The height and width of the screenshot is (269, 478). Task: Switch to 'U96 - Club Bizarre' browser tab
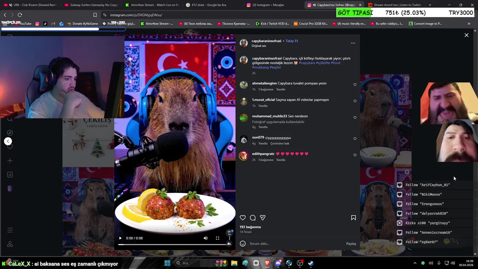click(31, 5)
